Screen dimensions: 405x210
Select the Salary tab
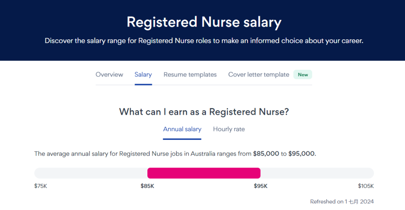tap(143, 75)
